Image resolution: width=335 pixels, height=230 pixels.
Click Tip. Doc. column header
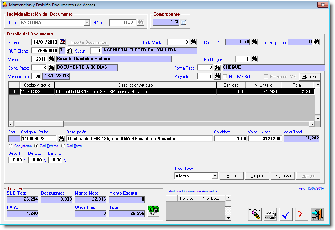(x=187, y=198)
